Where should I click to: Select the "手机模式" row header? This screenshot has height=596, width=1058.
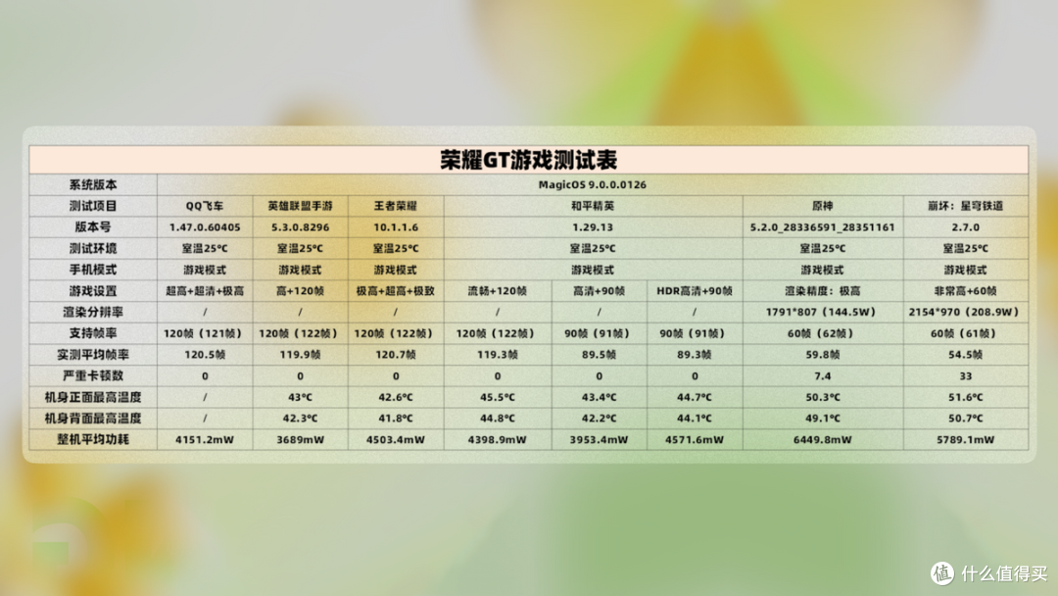pos(93,270)
